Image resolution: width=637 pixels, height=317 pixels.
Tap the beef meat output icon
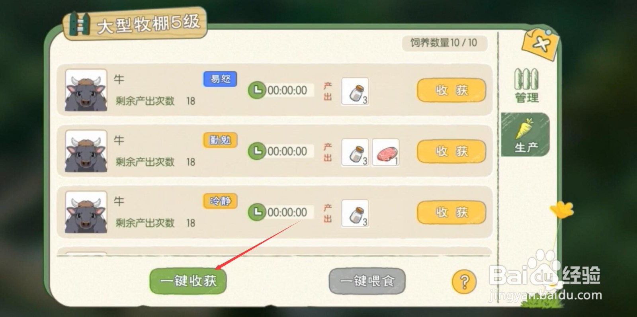pyautogui.click(x=385, y=152)
